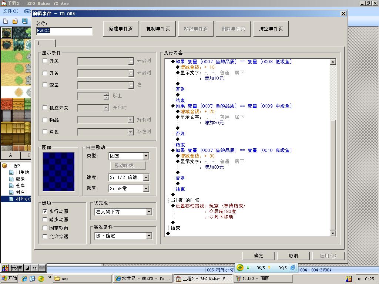Click the IME logo icon beside 标准
The image size is (379, 284).
[x=5, y=268]
